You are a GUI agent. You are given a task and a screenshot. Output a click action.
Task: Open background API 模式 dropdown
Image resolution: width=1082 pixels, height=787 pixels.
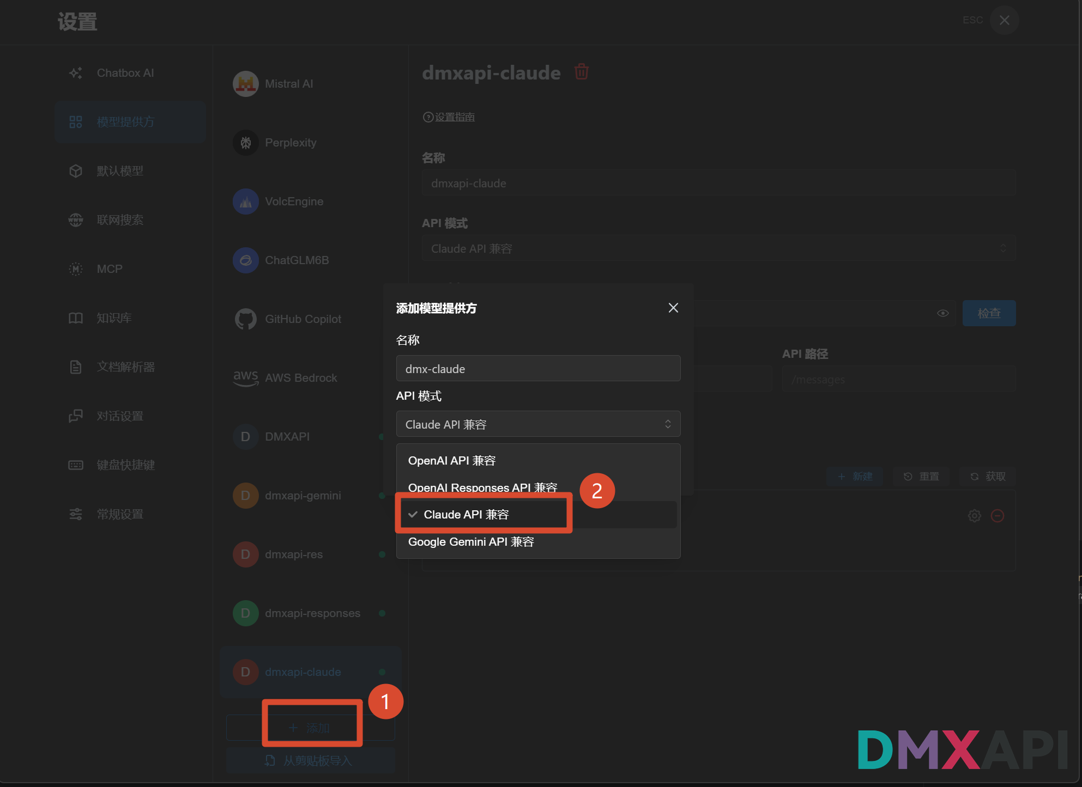718,249
